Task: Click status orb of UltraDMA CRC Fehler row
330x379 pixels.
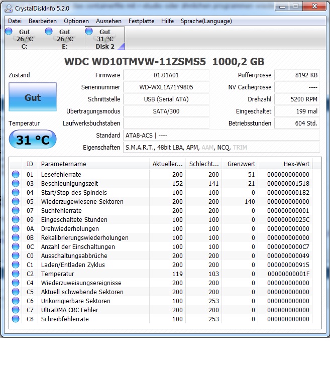Action: 16,310
